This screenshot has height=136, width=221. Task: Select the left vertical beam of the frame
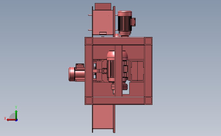[x=89, y=71]
